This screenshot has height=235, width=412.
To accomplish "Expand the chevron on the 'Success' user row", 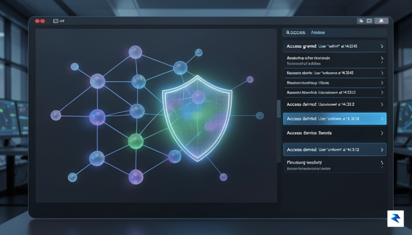I will pyautogui.click(x=382, y=73).
